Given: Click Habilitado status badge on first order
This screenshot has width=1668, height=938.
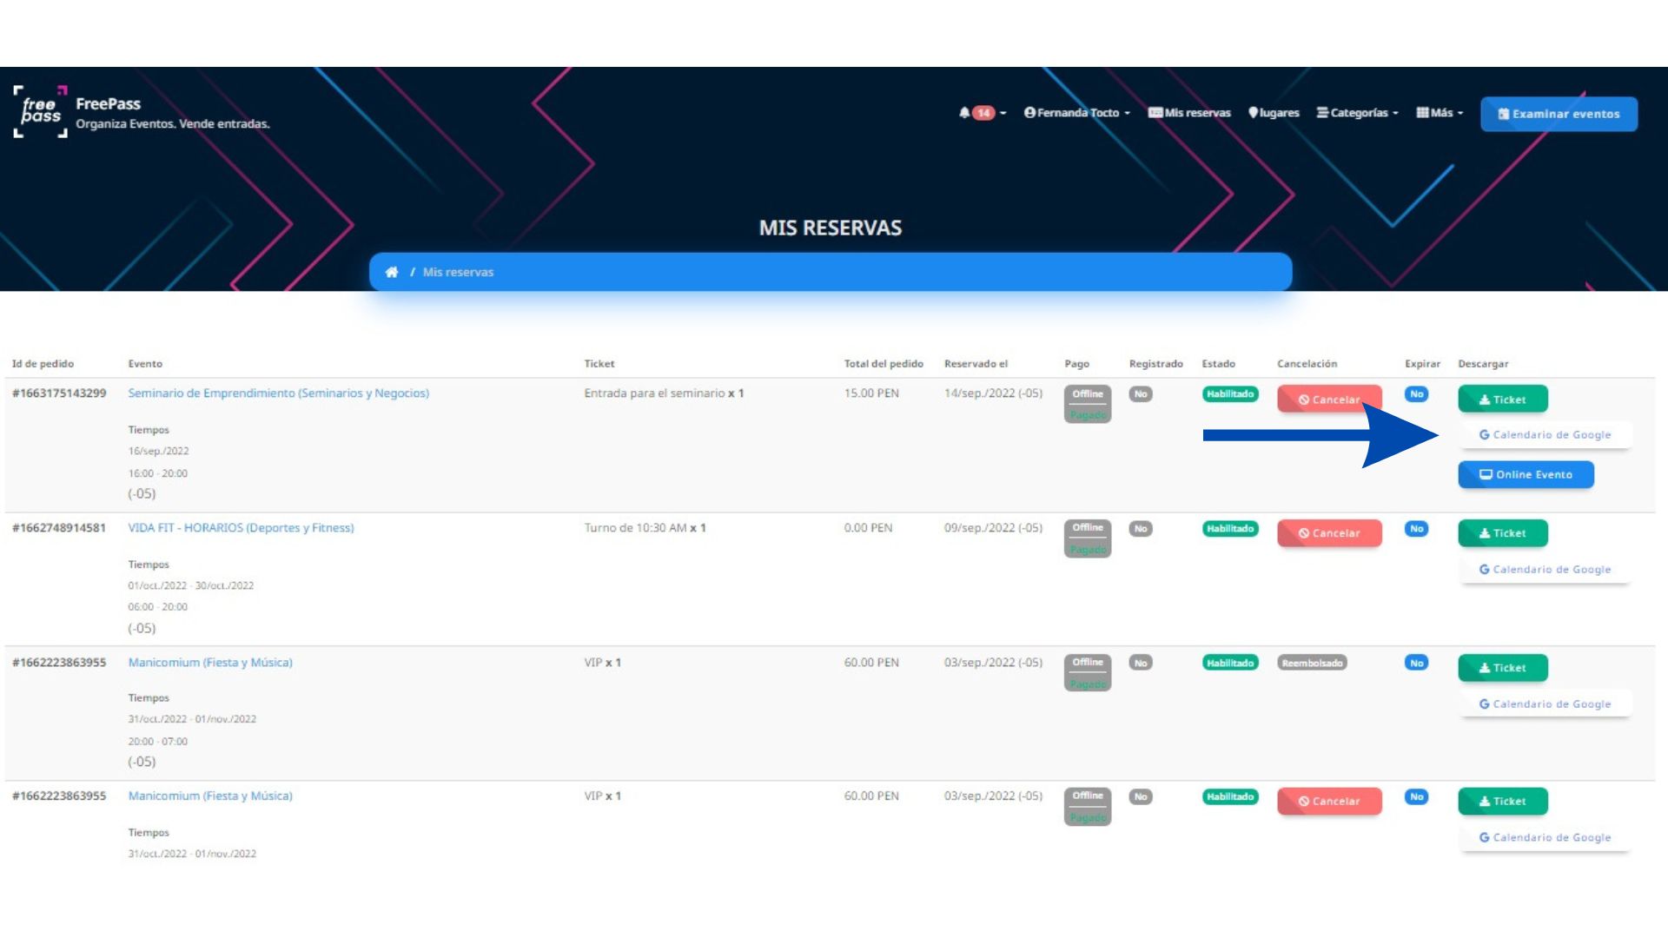Looking at the screenshot, I should [x=1229, y=394].
